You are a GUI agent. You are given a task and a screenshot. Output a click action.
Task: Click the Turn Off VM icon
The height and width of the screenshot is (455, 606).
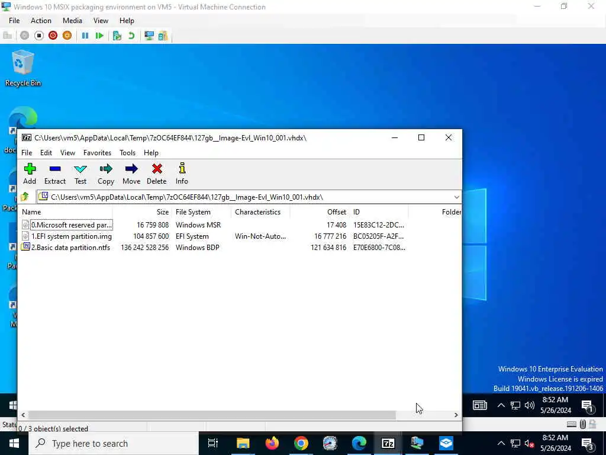(x=38, y=36)
